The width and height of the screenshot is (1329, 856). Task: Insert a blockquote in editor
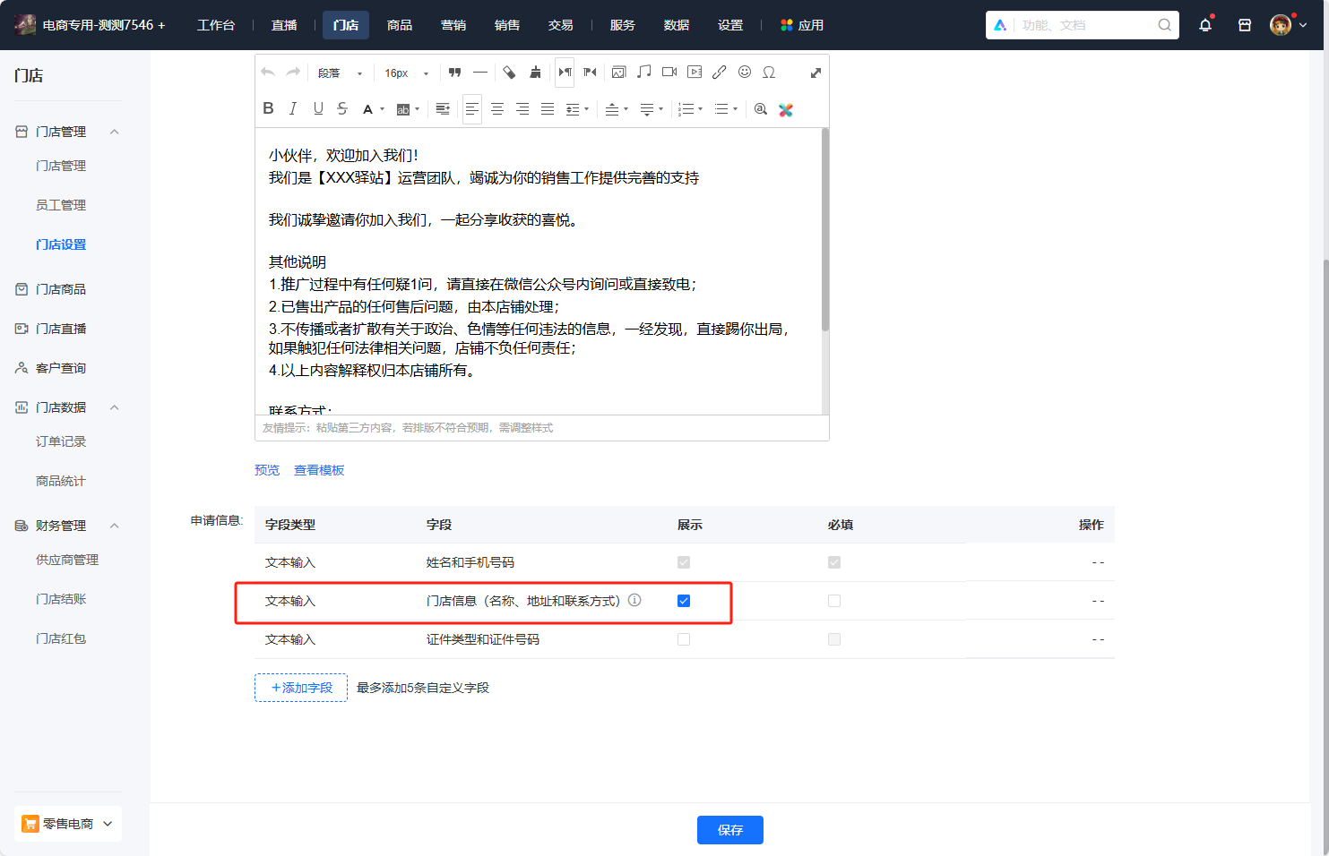(455, 73)
